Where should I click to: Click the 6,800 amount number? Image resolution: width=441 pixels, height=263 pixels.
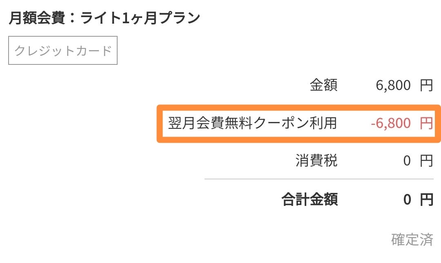[x=393, y=86]
